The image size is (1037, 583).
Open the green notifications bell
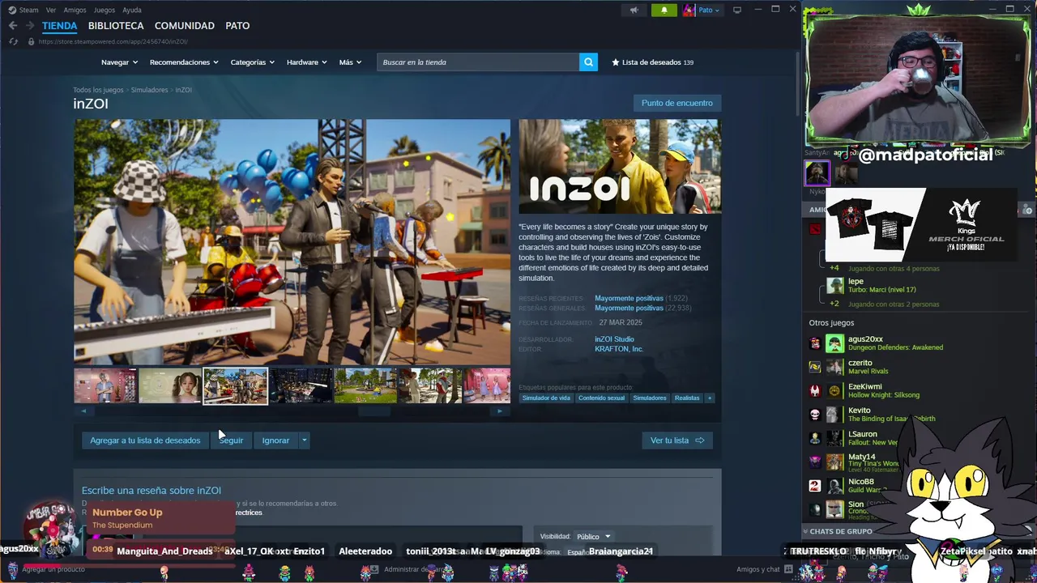click(x=664, y=10)
